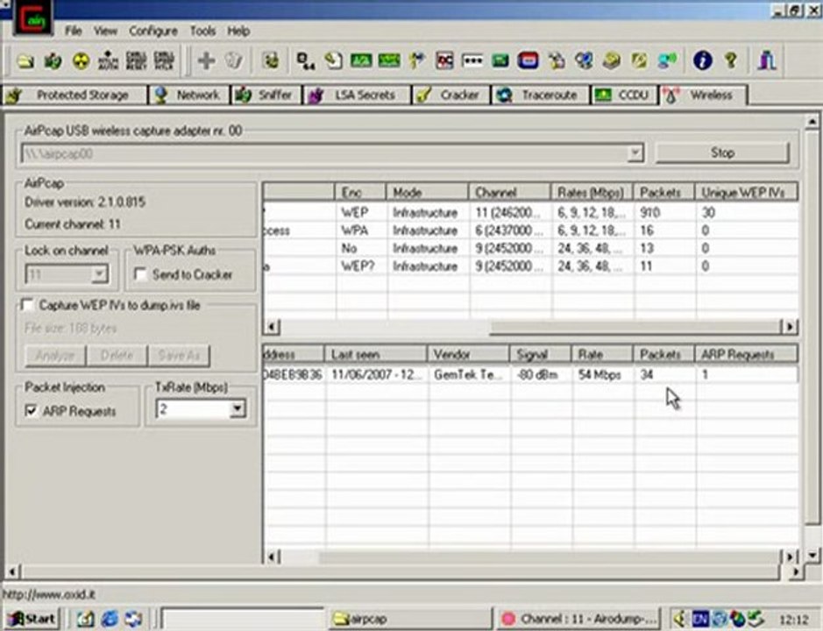The height and width of the screenshot is (631, 823).
Task: Click left arrow of clients table scrollbar
Action: coord(272,557)
